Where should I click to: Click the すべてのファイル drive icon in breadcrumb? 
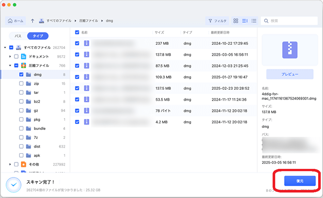pyautogui.click(x=41, y=20)
